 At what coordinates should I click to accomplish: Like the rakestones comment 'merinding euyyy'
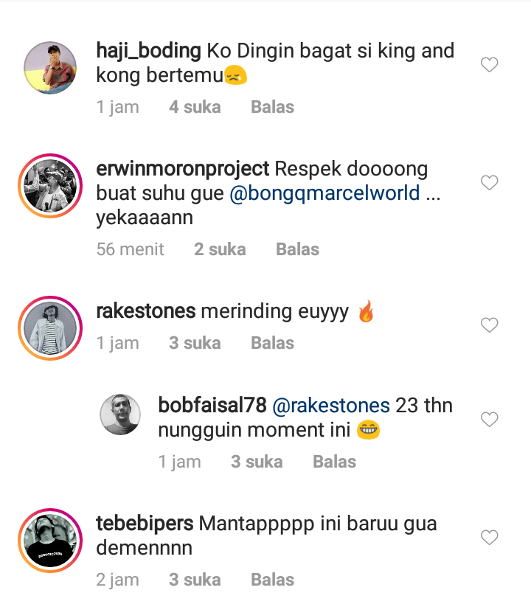point(490,325)
